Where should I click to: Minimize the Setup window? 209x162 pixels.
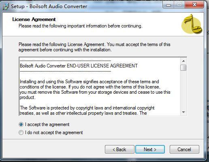[x=168, y=5]
